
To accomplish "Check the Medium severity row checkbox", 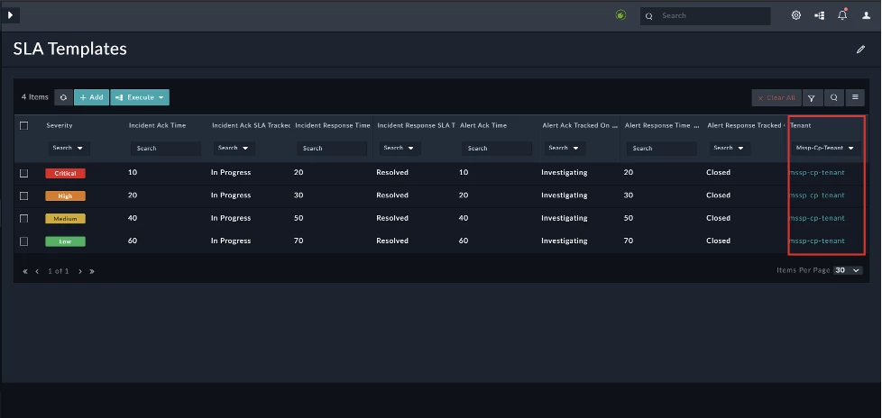I will pos(23,219).
